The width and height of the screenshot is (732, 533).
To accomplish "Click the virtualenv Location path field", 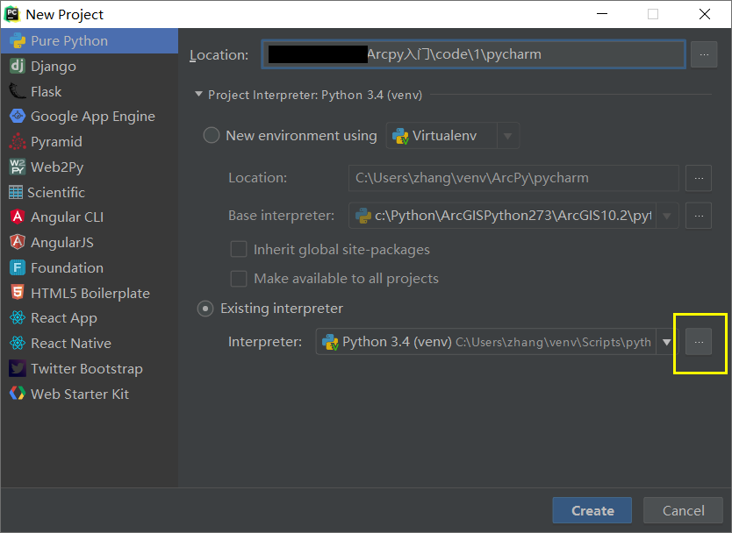I will tap(513, 178).
